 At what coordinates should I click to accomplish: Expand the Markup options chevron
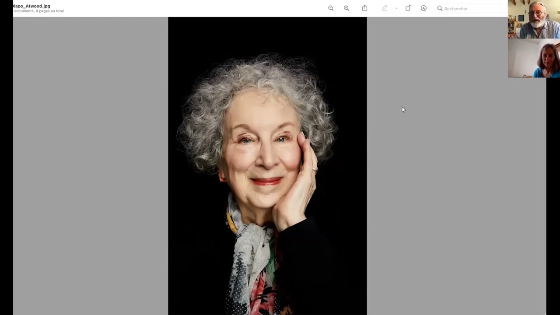(396, 8)
